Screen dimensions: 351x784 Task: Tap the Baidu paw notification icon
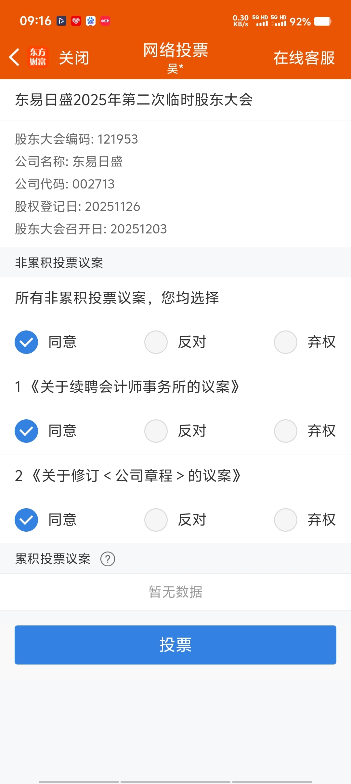coord(91,21)
